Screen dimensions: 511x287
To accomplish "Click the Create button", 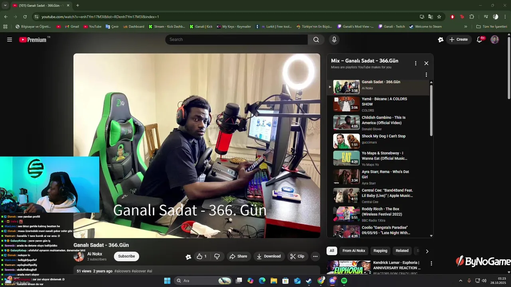I will point(458,39).
